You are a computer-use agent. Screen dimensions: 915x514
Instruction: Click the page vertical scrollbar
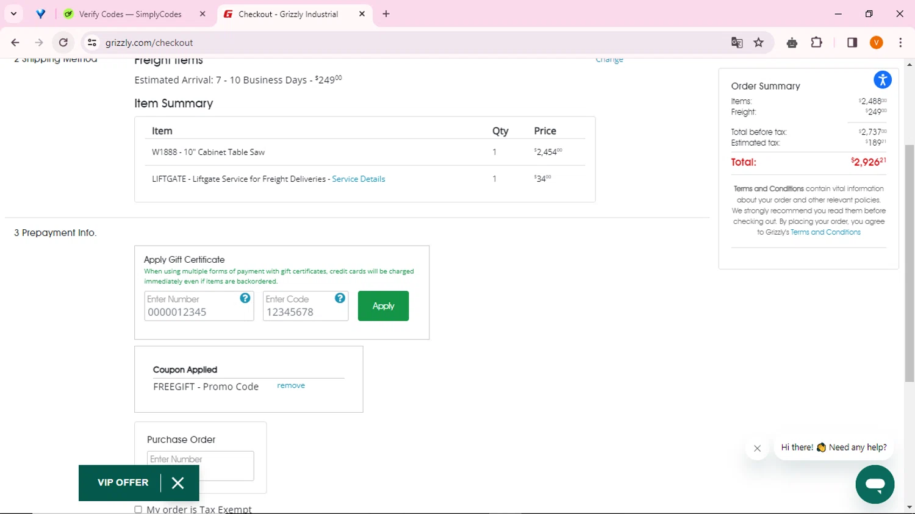coord(910,263)
